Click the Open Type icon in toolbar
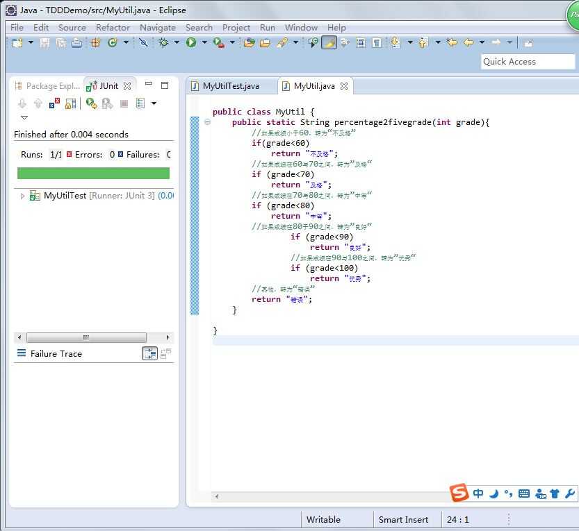The image size is (579, 531). pos(249,43)
